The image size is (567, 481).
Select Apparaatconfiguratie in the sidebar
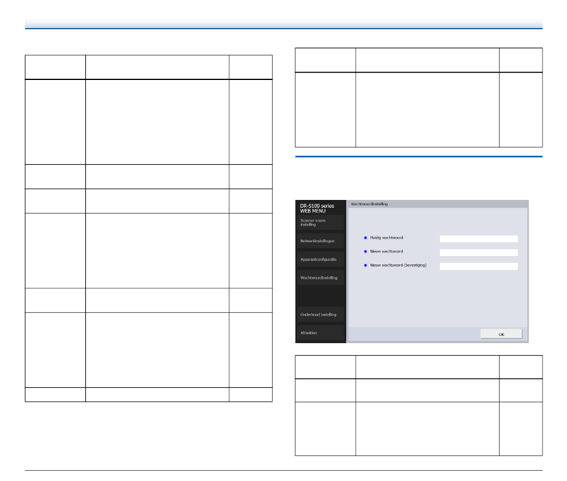321,260
